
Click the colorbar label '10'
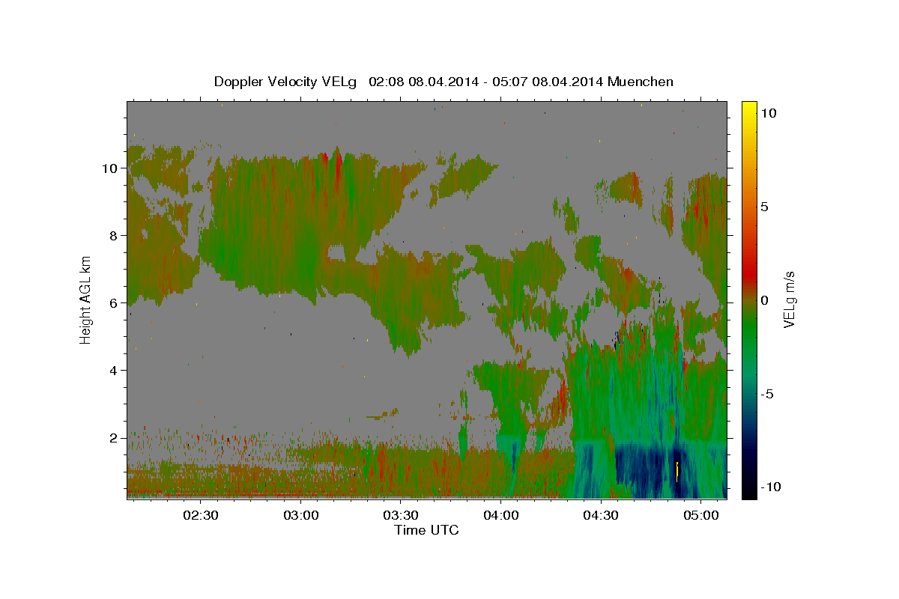pos(768,112)
